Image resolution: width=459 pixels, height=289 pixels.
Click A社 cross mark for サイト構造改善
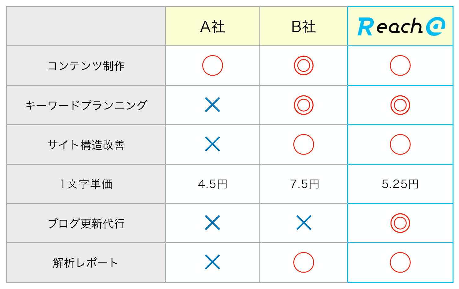pyautogui.click(x=212, y=144)
